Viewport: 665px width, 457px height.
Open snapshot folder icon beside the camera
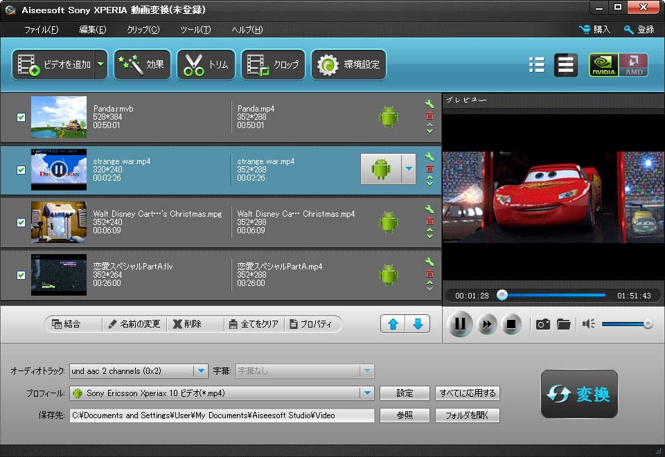tap(563, 324)
